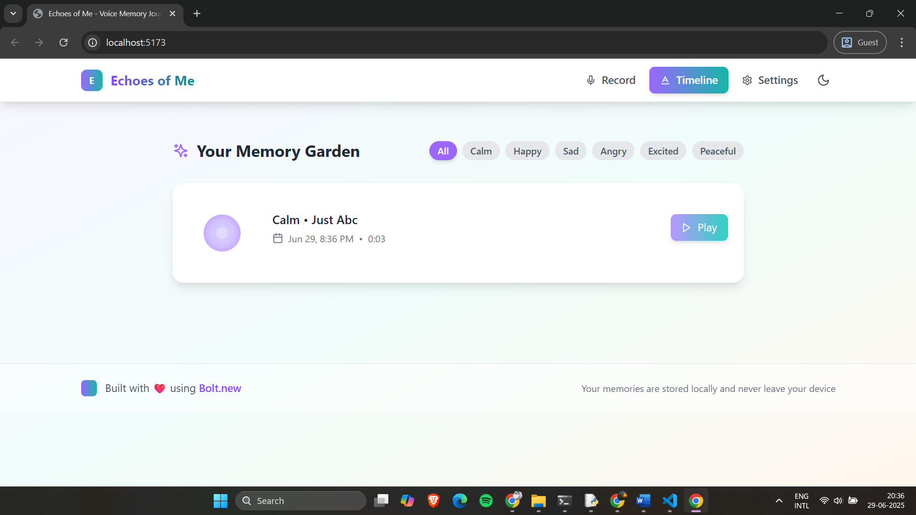
Task: Show only Peaceful memories
Action: pyautogui.click(x=718, y=151)
